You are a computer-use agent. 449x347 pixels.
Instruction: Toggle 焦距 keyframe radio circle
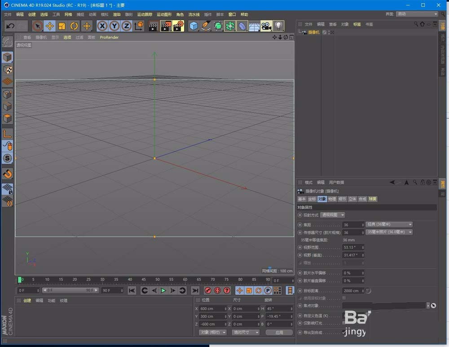coord(300,225)
